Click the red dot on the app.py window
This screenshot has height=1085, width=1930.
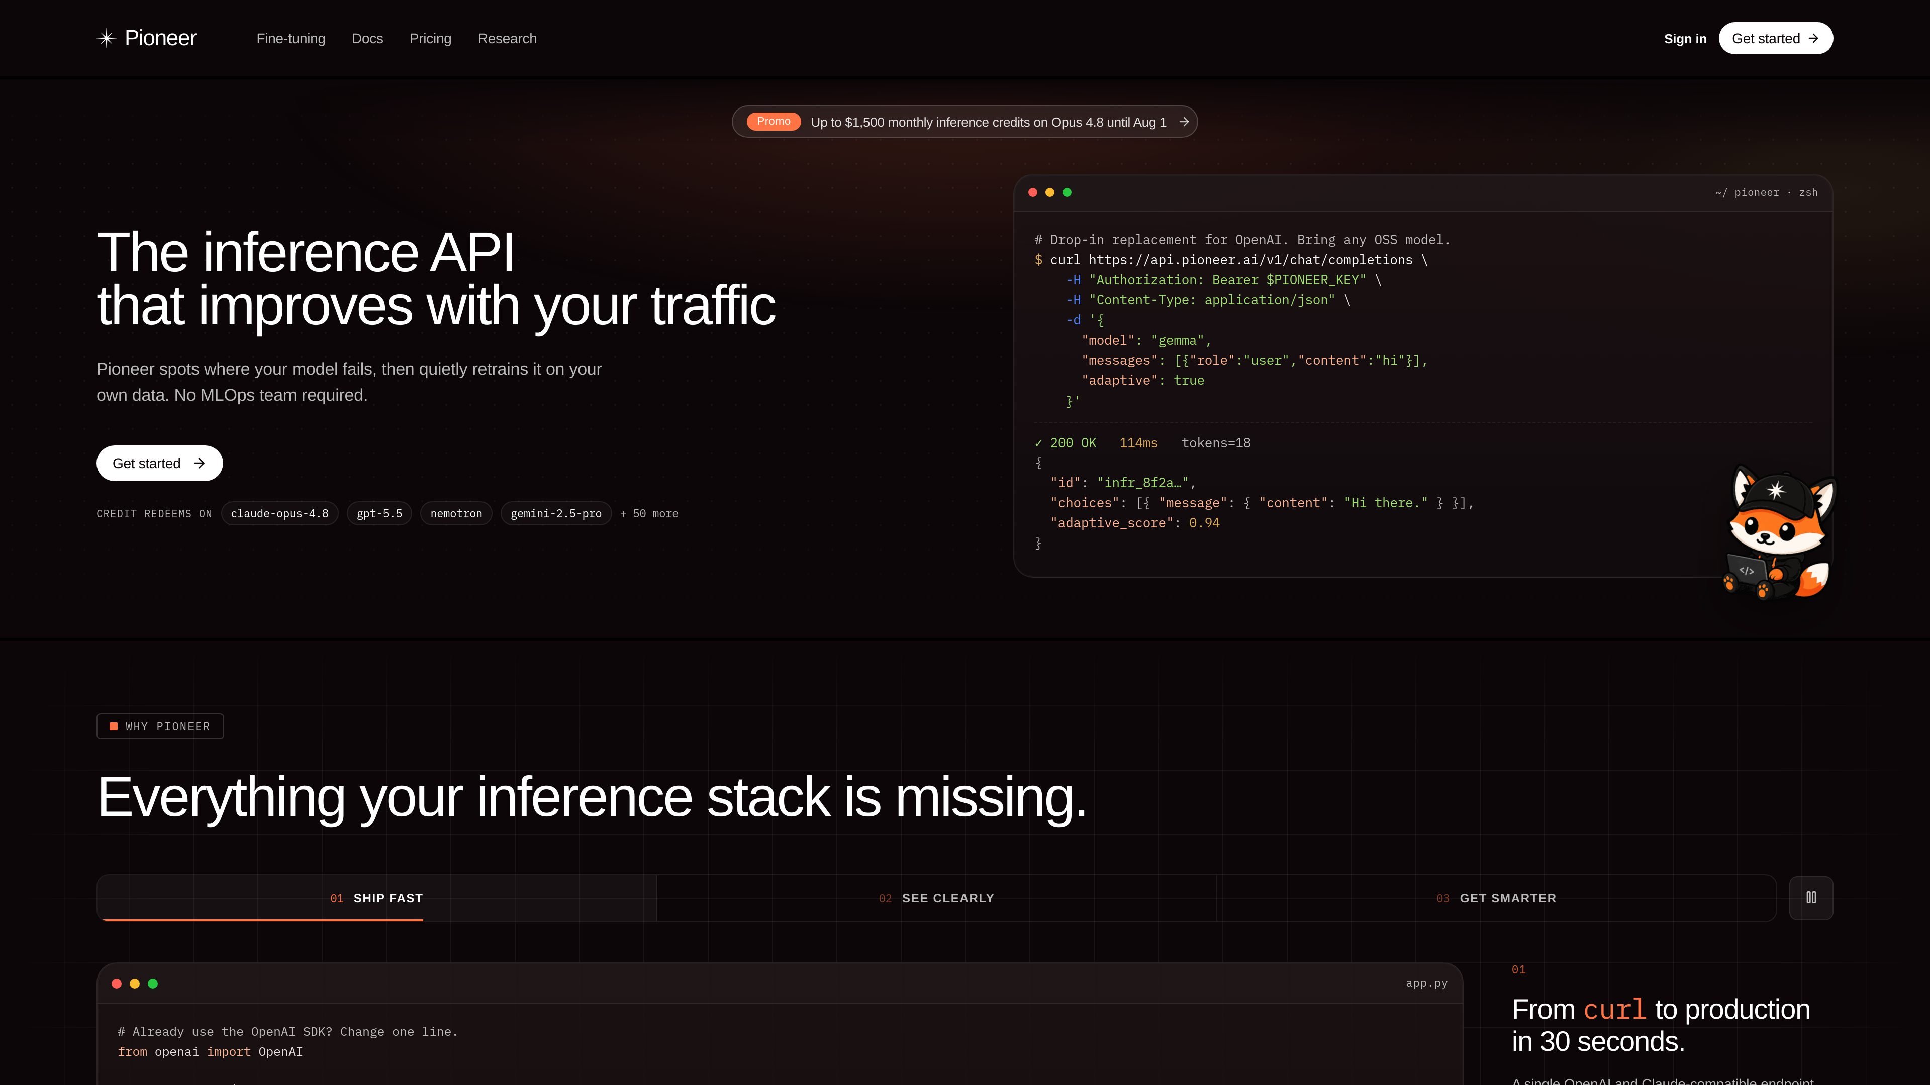click(116, 983)
